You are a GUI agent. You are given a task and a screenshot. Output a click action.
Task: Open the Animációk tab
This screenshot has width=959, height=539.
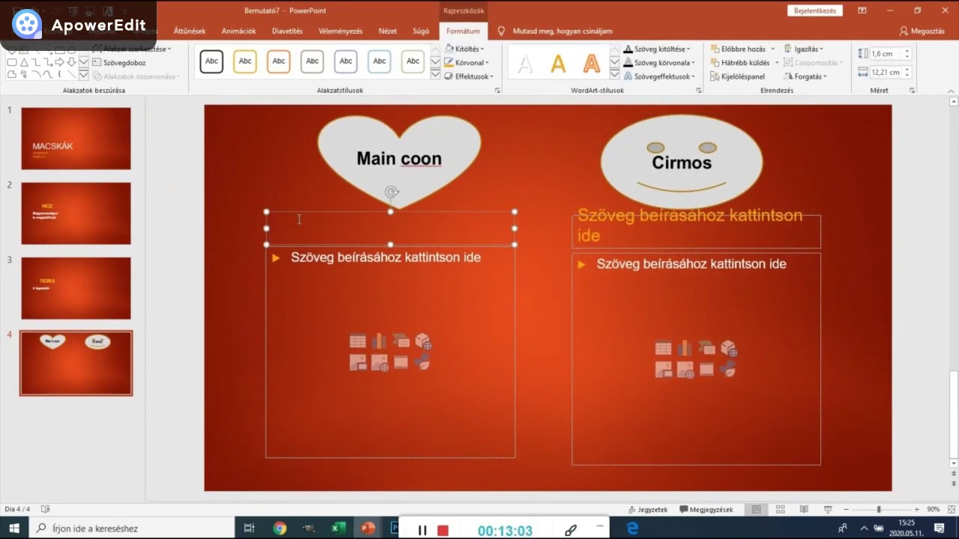point(239,31)
